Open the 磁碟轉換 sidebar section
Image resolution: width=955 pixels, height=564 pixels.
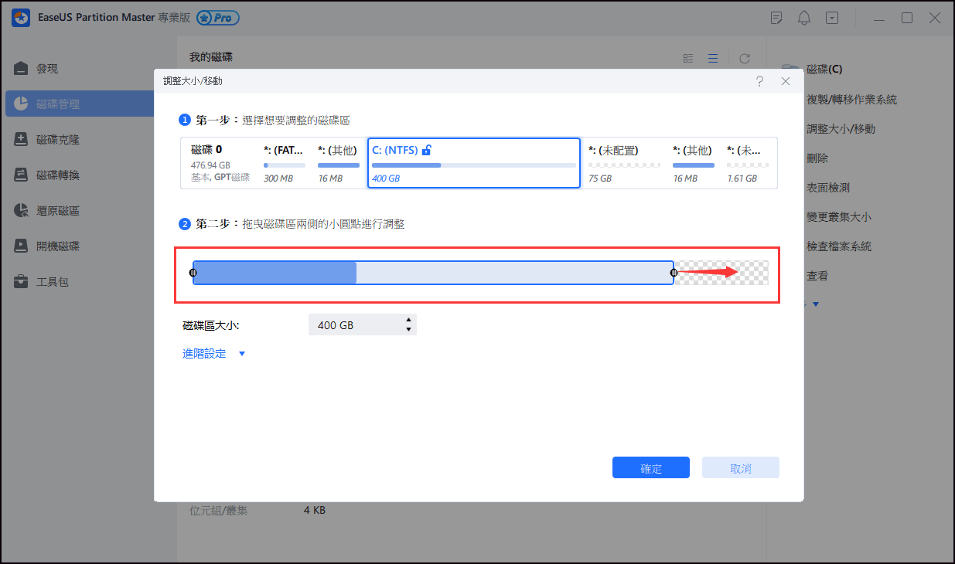point(58,174)
